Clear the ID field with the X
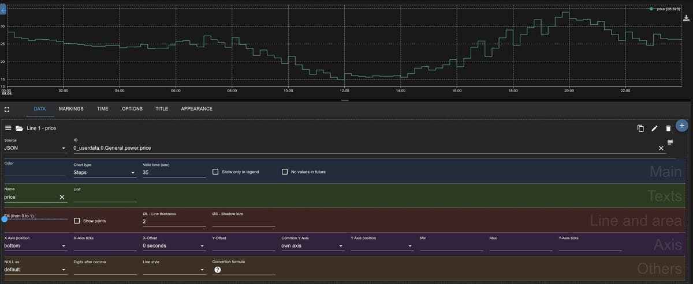Viewport: 693px width, 284px height. point(661,148)
